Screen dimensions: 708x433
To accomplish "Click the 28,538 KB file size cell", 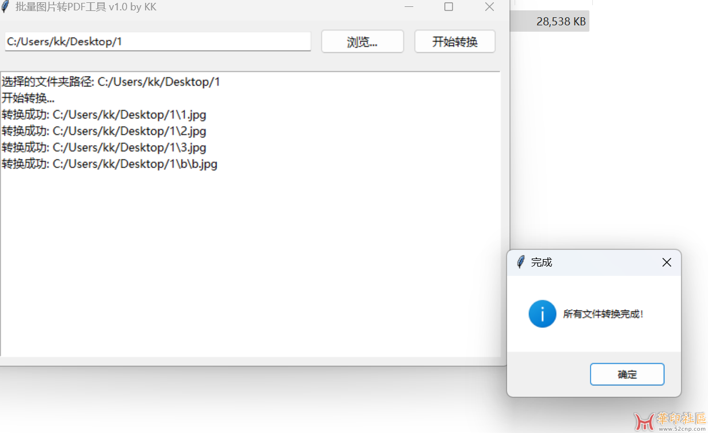I will (560, 22).
